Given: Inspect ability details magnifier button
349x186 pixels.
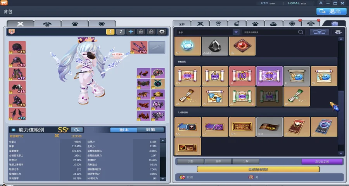Looking at the screenshot, I should coord(77,130).
